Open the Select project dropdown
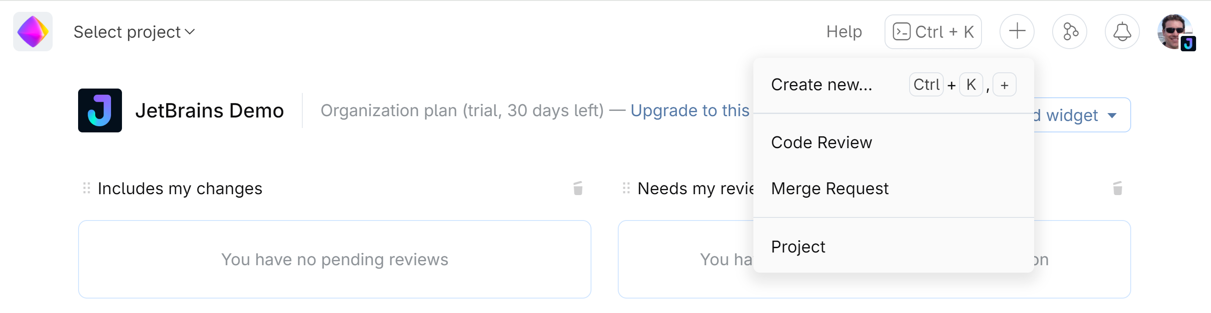The image size is (1211, 313). [134, 32]
